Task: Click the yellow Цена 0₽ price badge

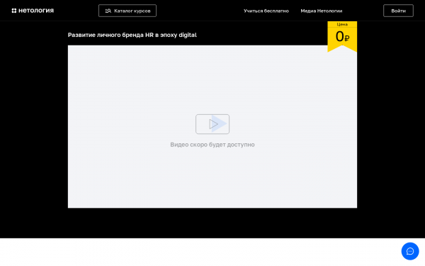Action: tap(342, 36)
